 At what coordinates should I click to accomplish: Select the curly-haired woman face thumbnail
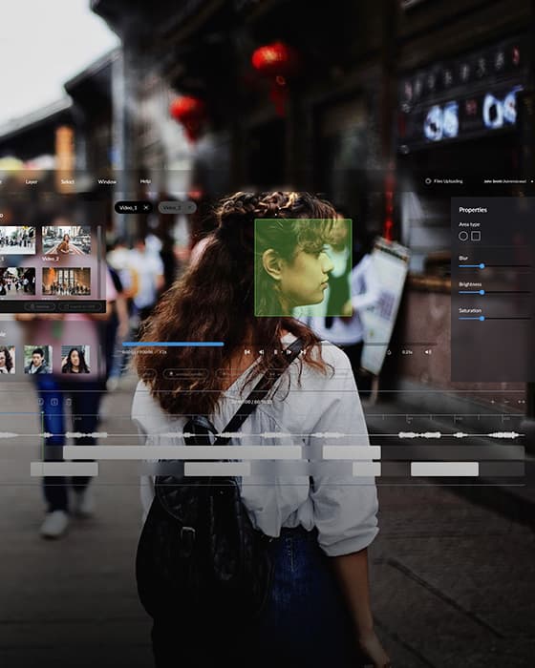(8, 360)
